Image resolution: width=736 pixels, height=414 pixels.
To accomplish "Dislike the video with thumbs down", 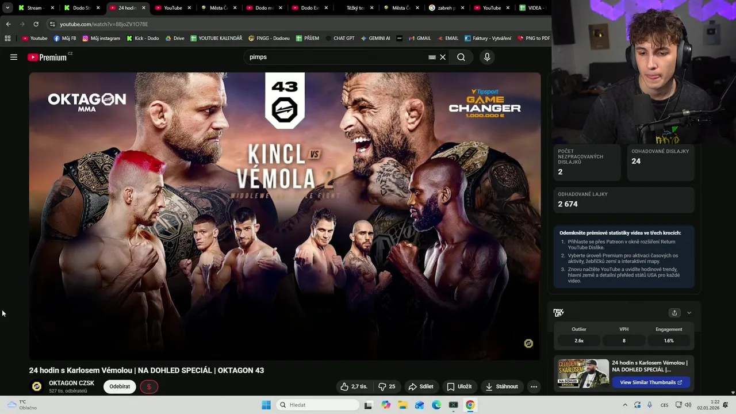I will pyautogui.click(x=387, y=386).
